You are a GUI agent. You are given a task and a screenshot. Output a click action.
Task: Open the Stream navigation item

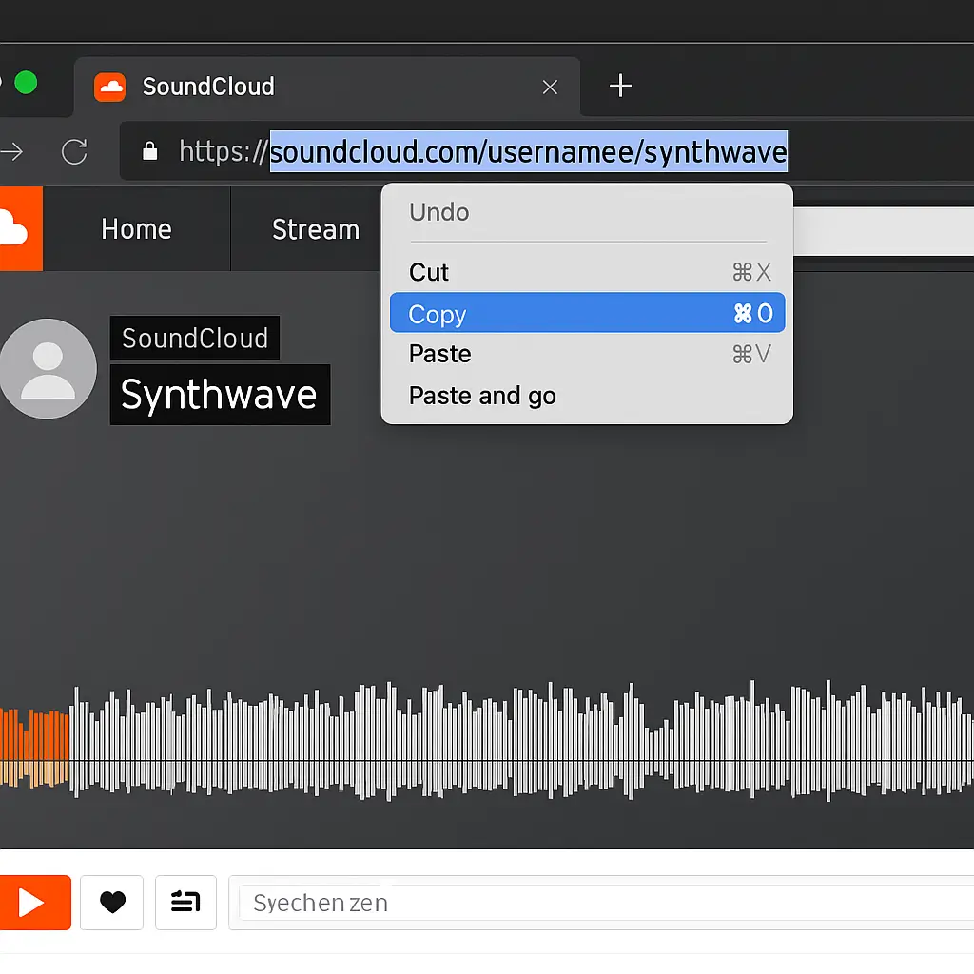[x=316, y=229]
